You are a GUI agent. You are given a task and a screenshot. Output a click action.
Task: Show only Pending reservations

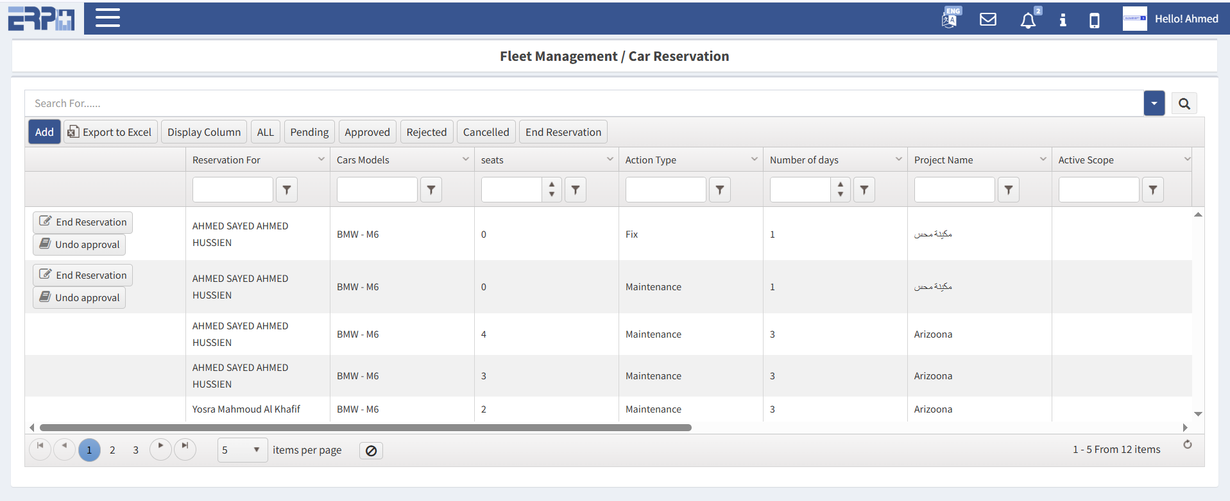pos(309,132)
